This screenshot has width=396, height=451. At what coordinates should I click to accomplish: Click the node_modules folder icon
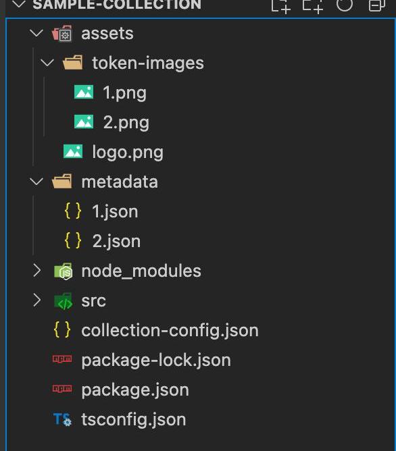pyautogui.click(x=64, y=271)
